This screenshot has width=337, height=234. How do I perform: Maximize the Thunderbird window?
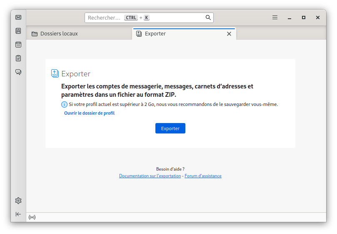pos(304,18)
